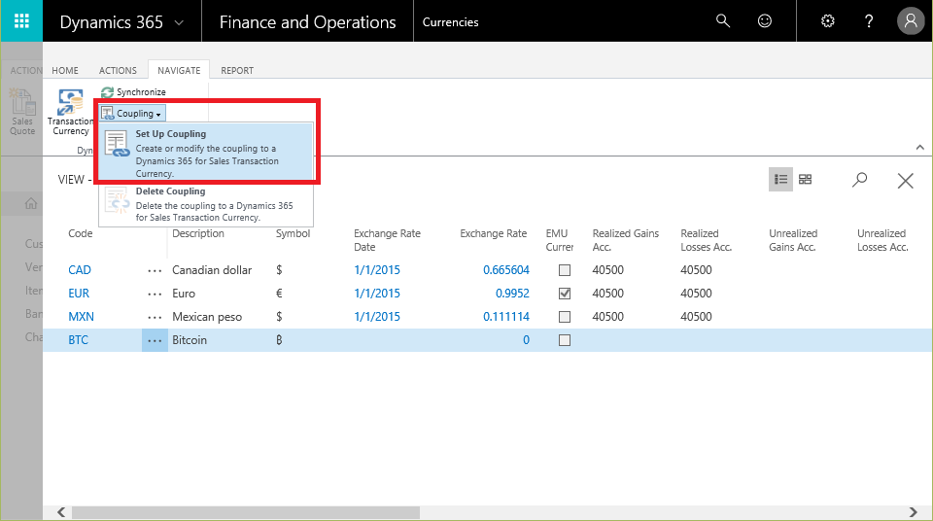Click the Set Up Coupling icon

[x=117, y=144]
